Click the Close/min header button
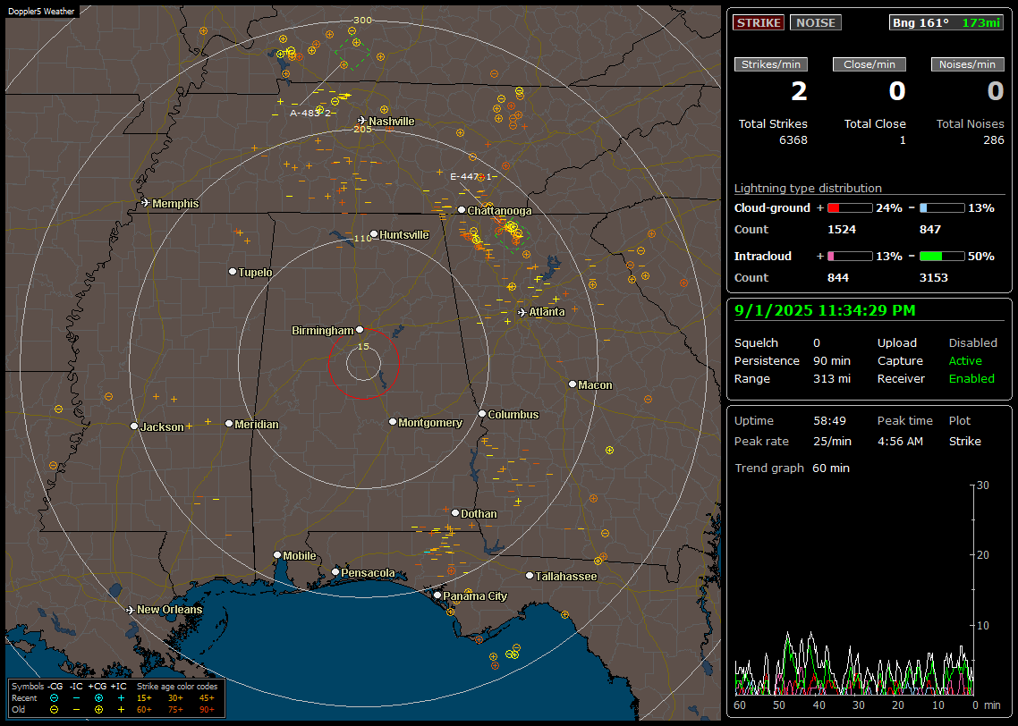The width and height of the screenshot is (1018, 726). click(870, 64)
